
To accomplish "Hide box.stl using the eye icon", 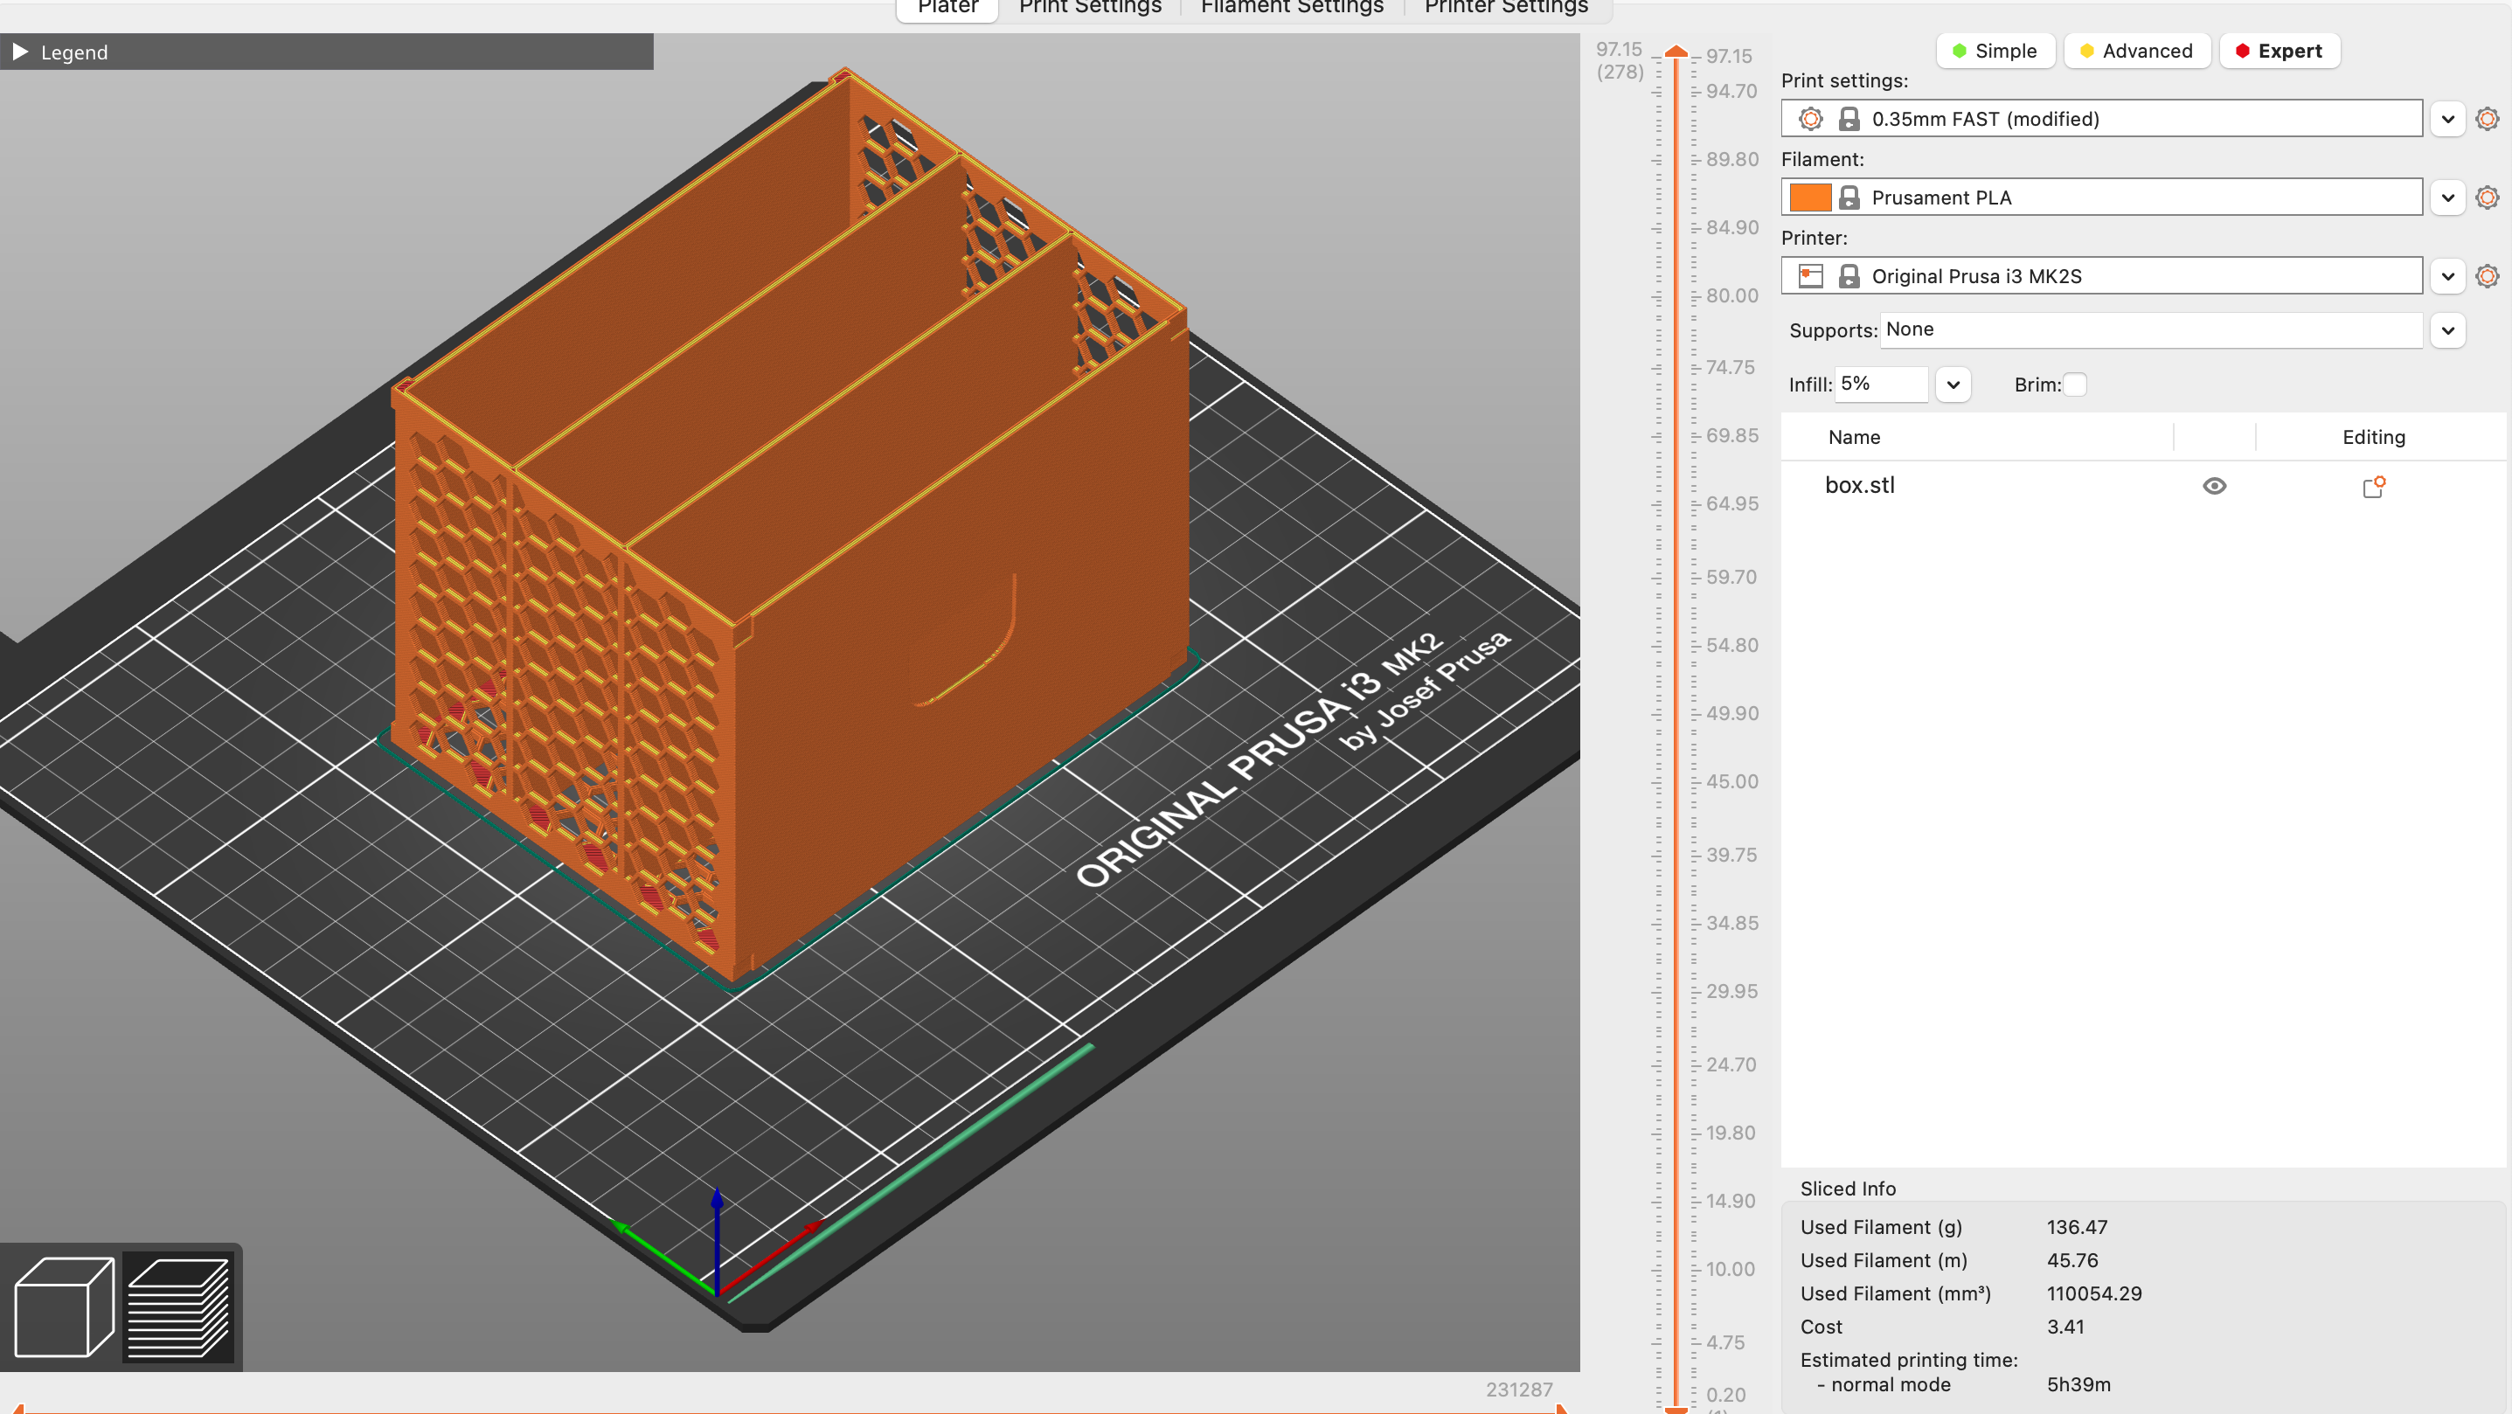I will pyautogui.click(x=2216, y=486).
